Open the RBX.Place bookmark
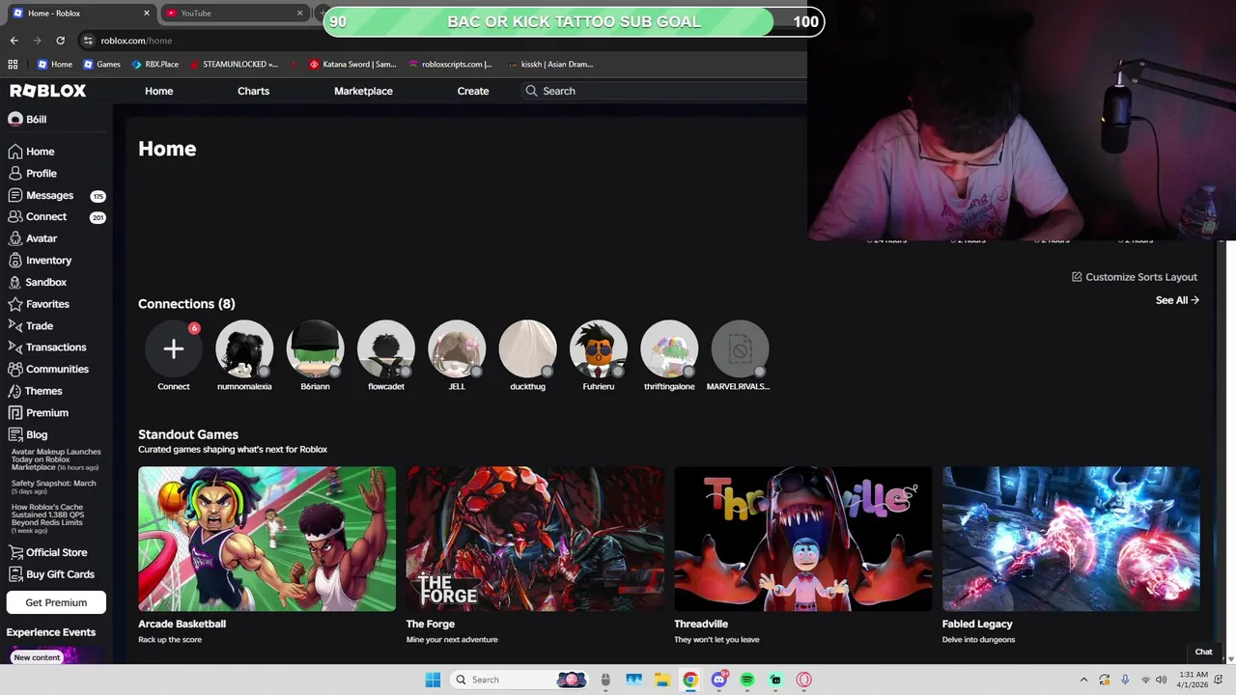 [x=155, y=64]
